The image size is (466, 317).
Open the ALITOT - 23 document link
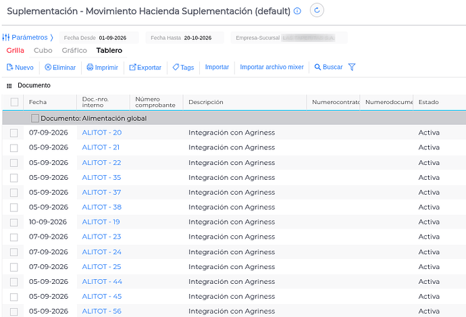point(101,237)
